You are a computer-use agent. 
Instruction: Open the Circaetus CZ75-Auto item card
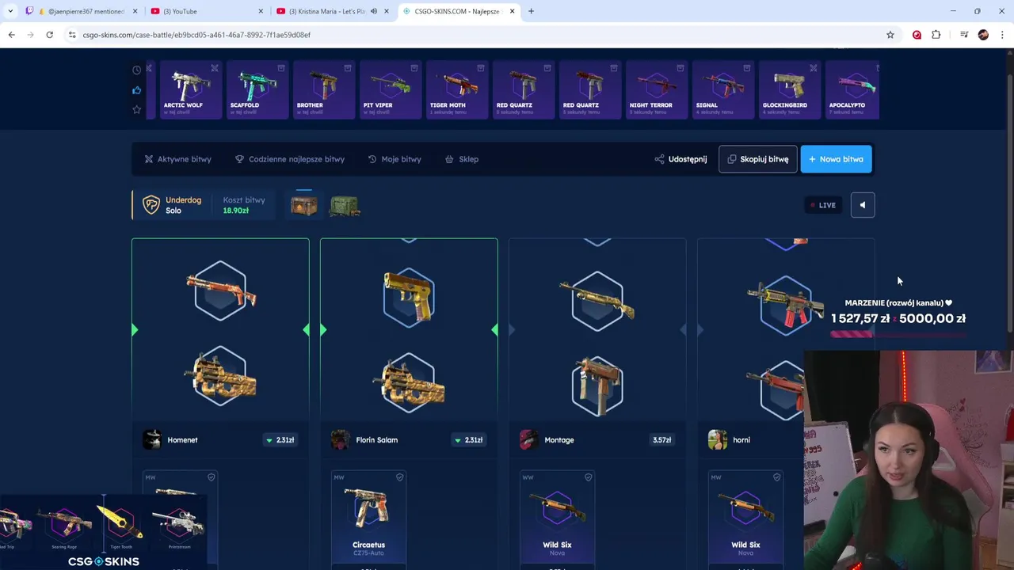[x=368, y=519]
